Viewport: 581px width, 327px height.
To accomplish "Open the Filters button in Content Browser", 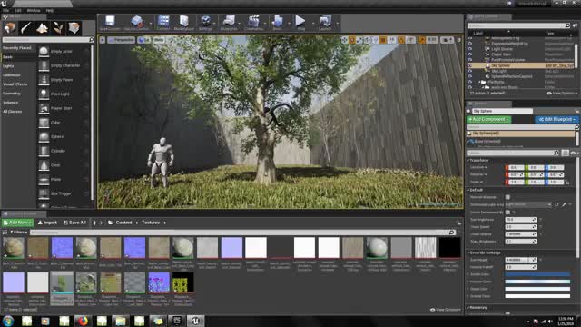I will point(18,233).
